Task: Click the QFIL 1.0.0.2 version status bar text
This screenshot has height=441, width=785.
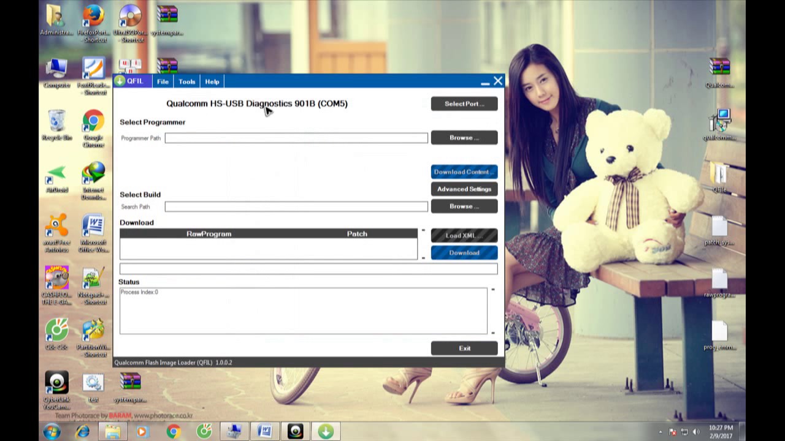Action: pos(173,363)
